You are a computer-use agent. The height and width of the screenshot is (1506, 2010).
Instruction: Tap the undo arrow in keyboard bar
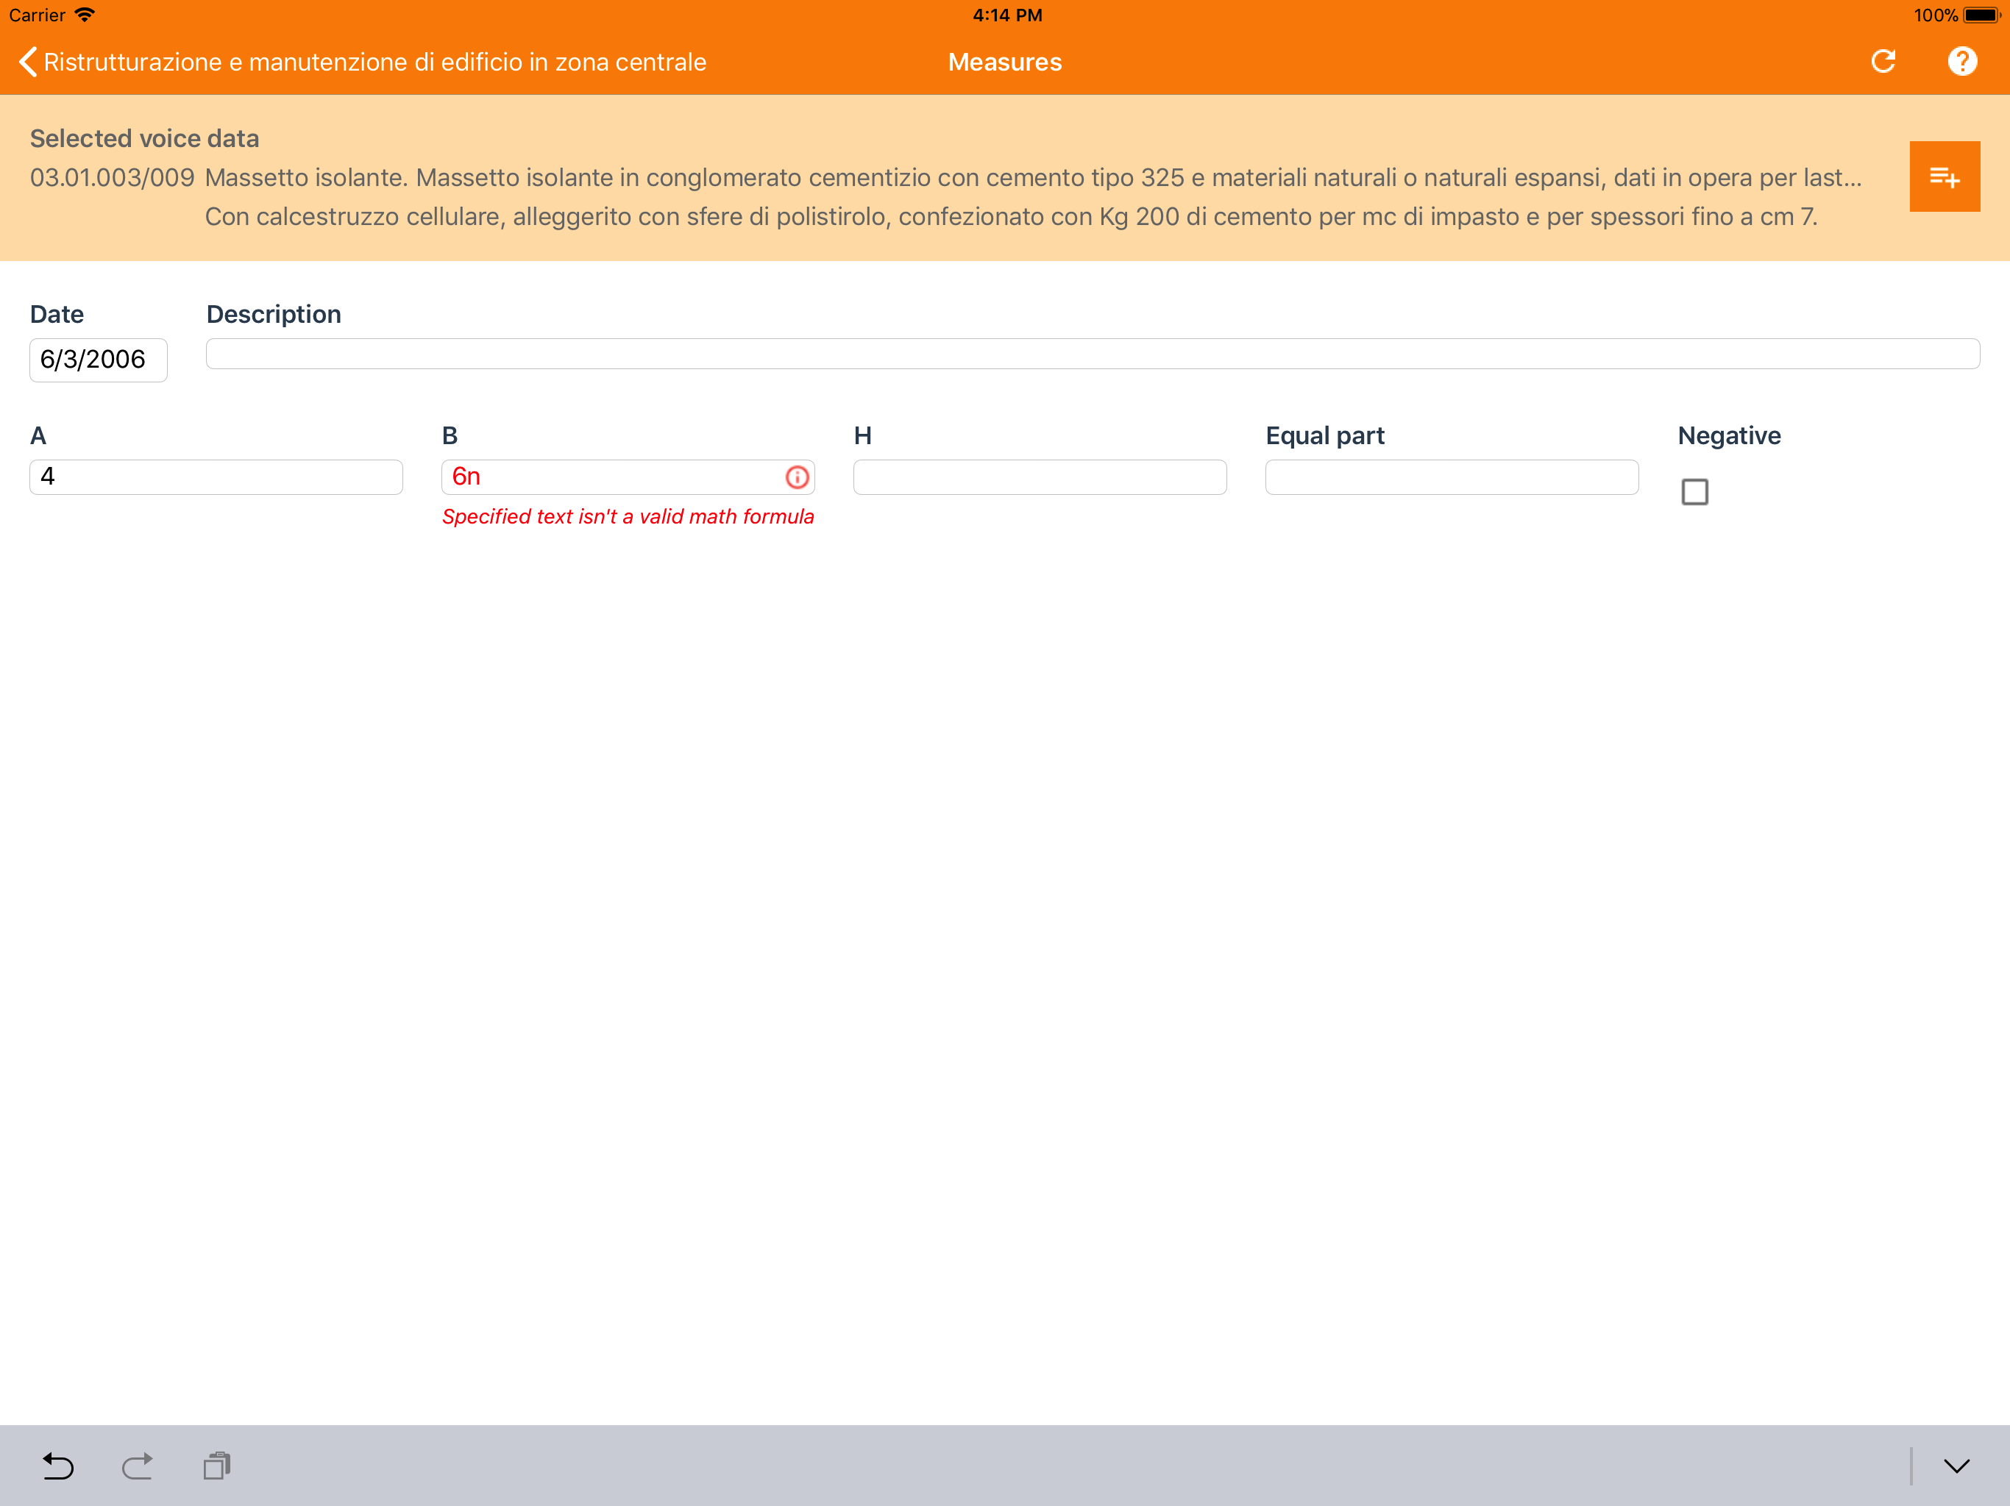(58, 1465)
